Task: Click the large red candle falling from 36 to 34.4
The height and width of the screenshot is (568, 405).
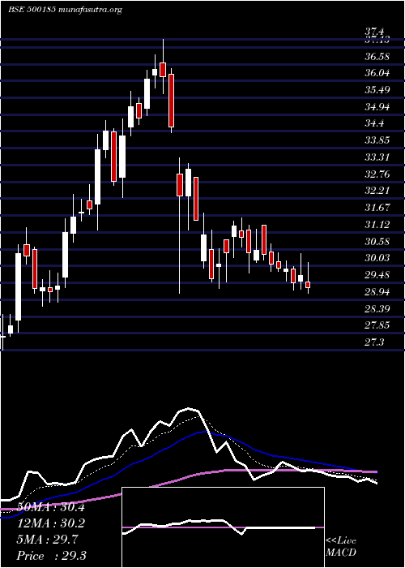Action: pyautogui.click(x=172, y=101)
